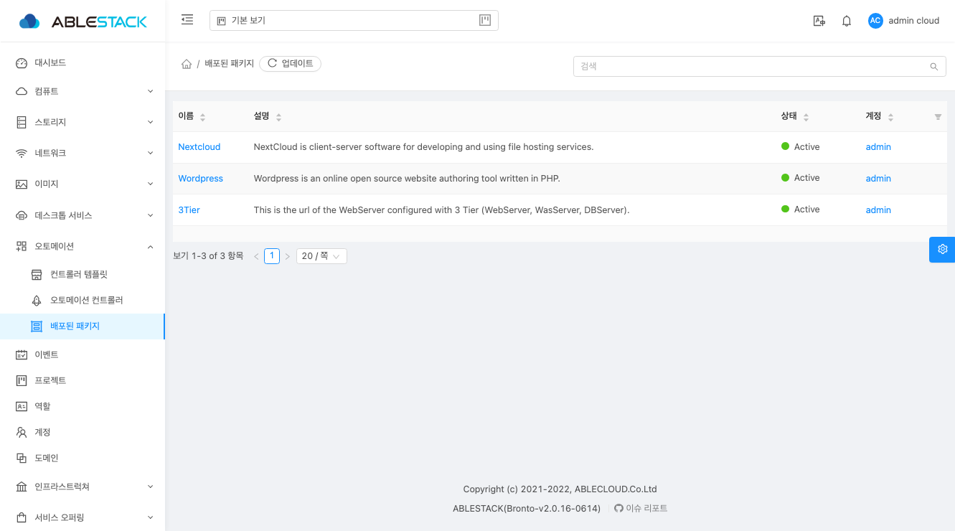
Task: Click the automation icon in sidebar
Action: [22, 246]
